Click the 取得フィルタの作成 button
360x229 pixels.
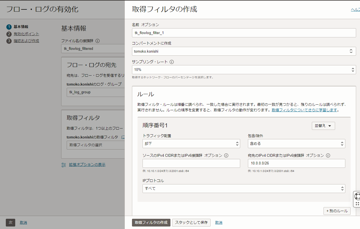151,222
